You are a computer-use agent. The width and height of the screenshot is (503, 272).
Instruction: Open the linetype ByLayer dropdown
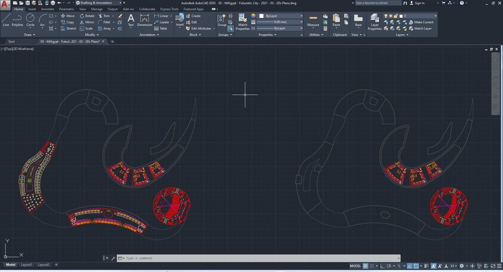[280, 28]
